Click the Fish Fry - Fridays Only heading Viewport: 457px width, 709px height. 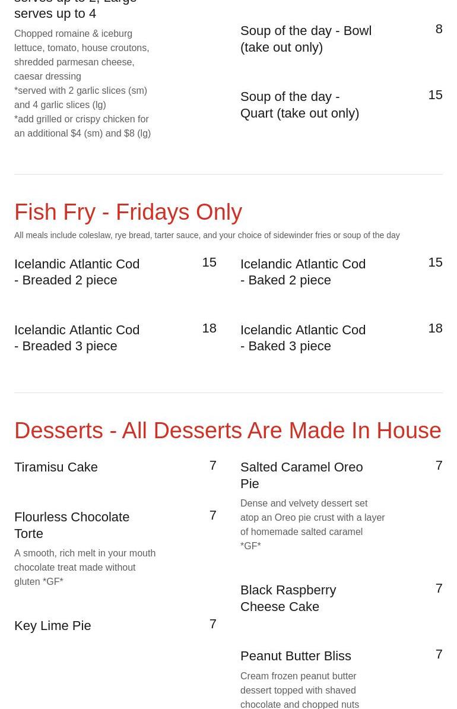(x=128, y=212)
